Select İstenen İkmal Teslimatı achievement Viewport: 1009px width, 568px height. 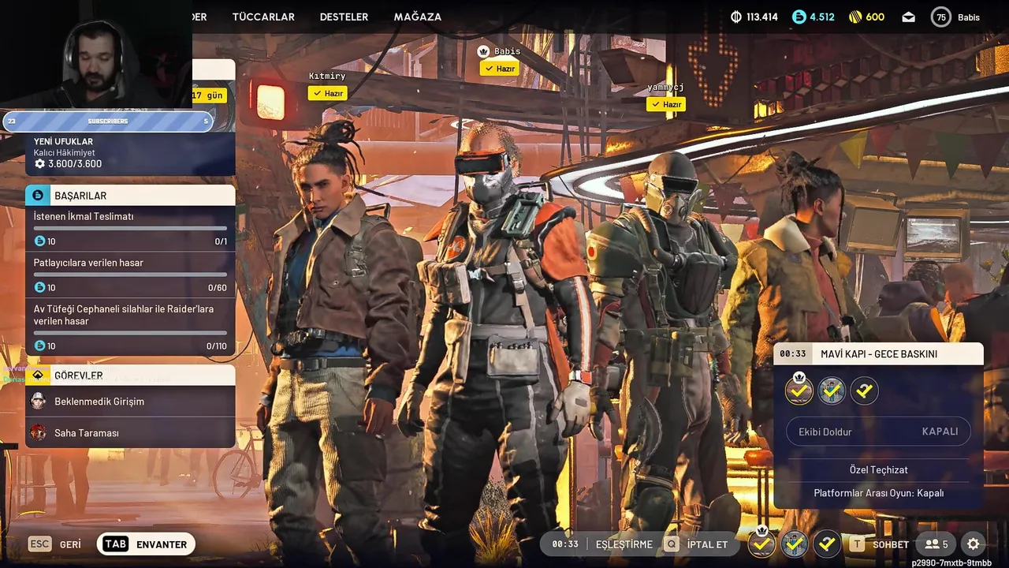[130, 229]
